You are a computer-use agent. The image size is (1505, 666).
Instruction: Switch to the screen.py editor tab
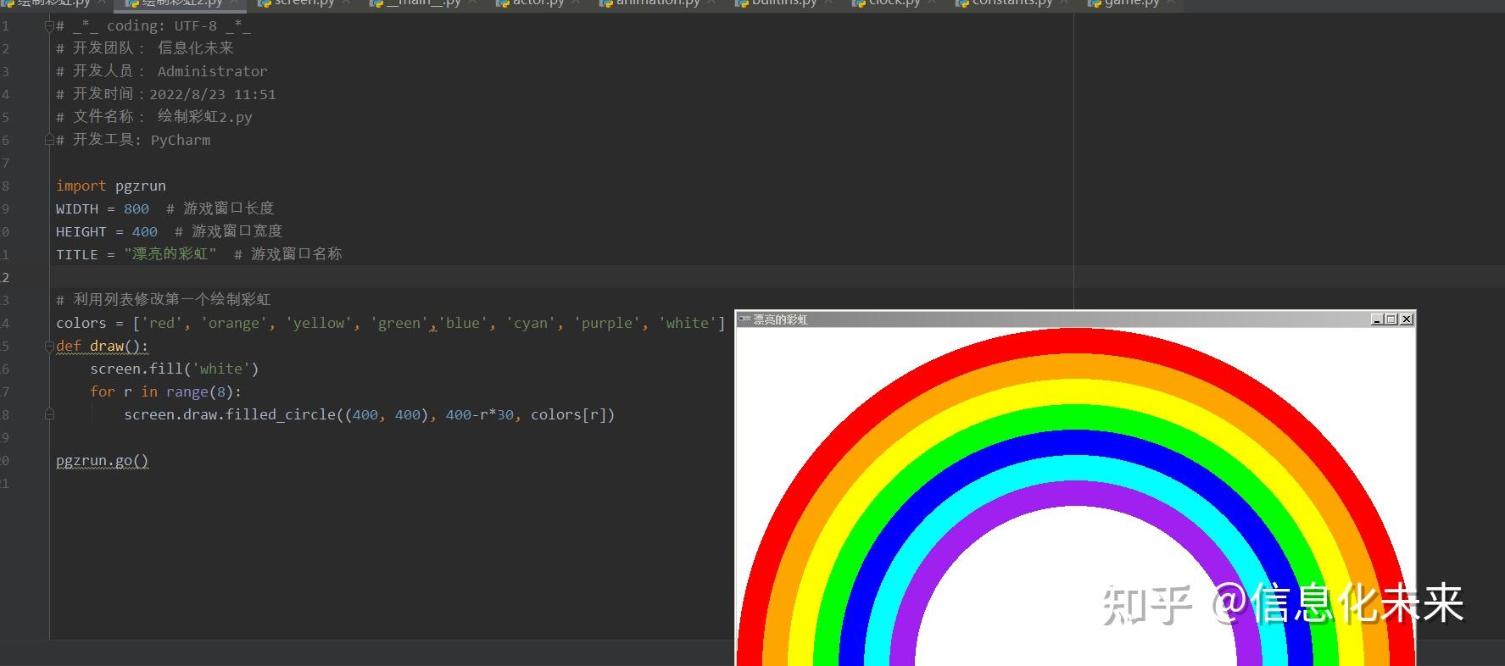click(304, 4)
